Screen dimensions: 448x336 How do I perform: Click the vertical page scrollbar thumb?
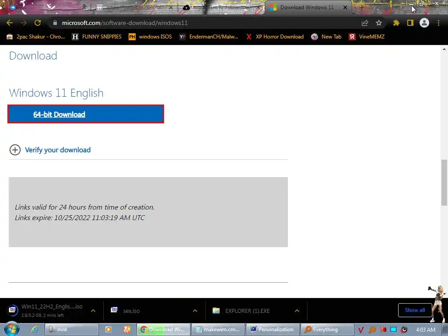444,182
